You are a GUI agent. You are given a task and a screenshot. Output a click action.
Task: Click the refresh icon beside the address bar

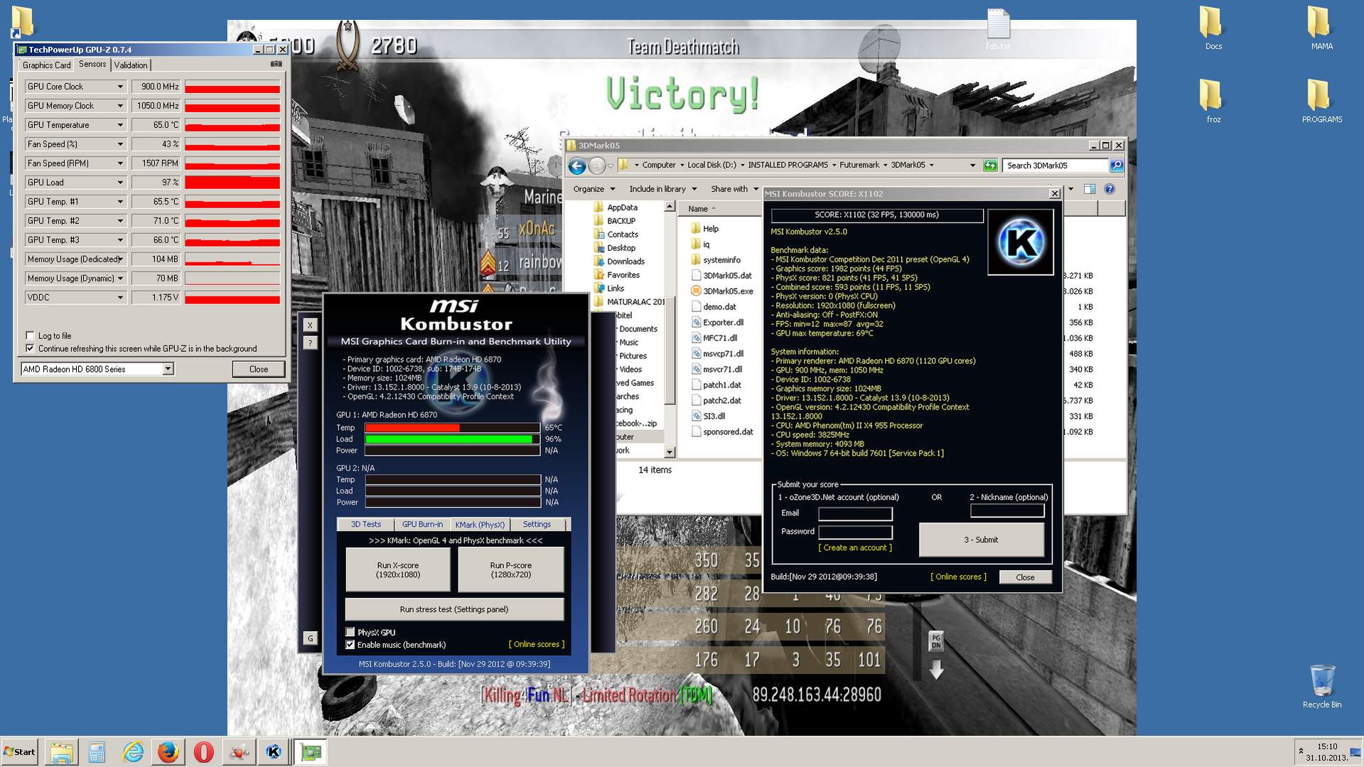click(x=990, y=166)
